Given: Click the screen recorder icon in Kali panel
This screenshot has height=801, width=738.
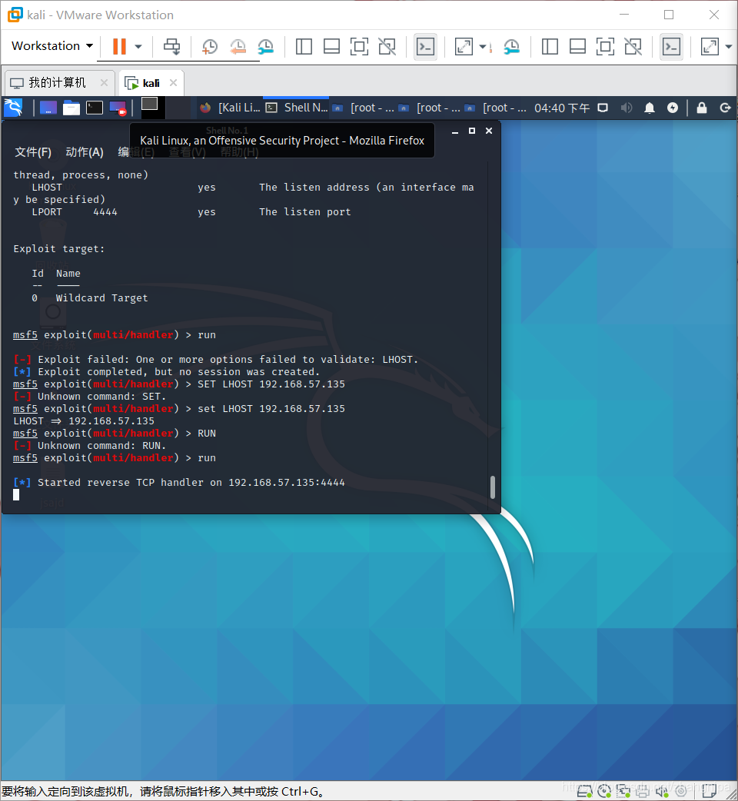Looking at the screenshot, I should pos(118,108).
